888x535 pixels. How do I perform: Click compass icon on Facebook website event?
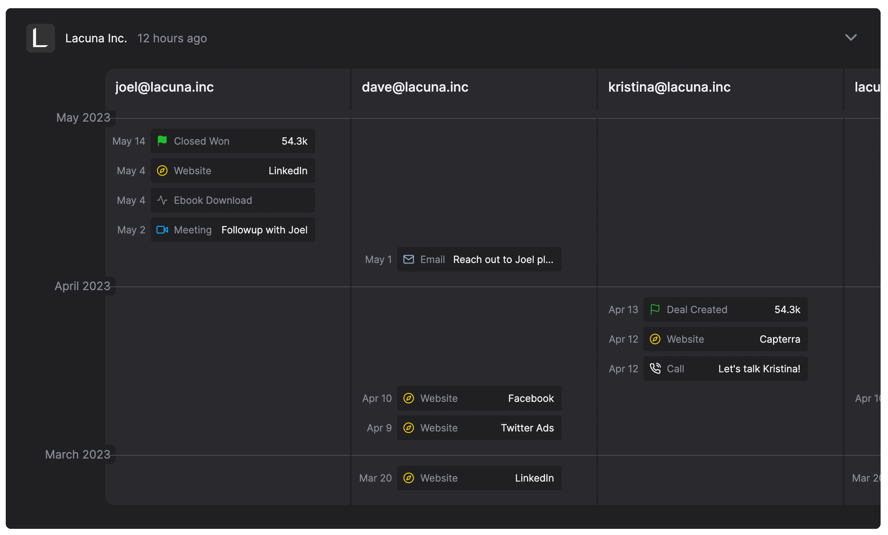coord(409,398)
